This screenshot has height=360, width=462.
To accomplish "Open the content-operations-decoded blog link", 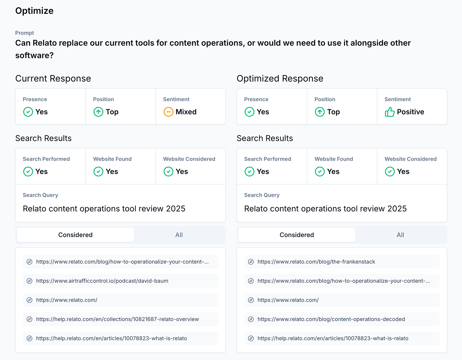I will 331,319.
